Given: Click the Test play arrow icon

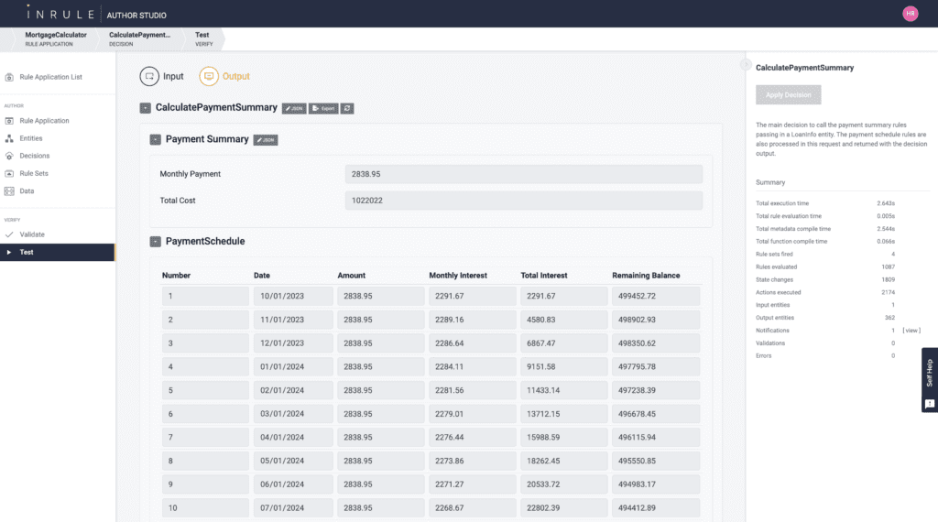Looking at the screenshot, I should pyautogui.click(x=9, y=253).
